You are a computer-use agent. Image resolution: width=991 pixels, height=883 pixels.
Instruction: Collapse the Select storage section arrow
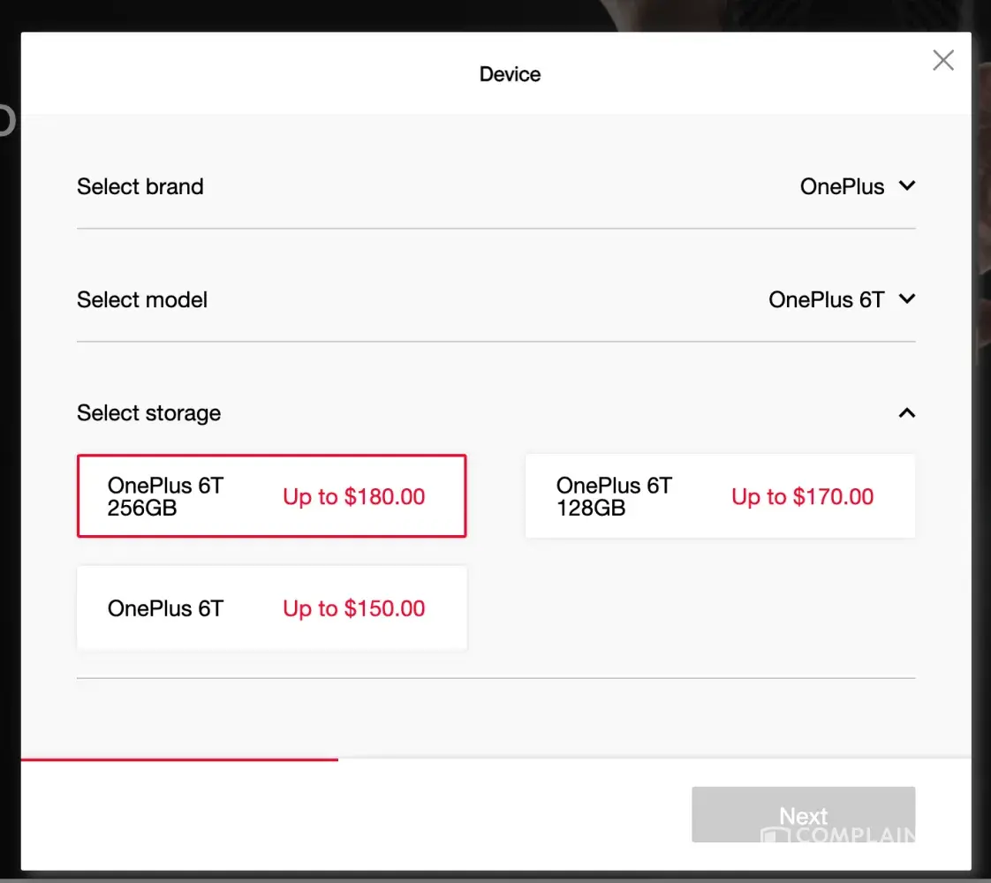pyautogui.click(x=906, y=413)
